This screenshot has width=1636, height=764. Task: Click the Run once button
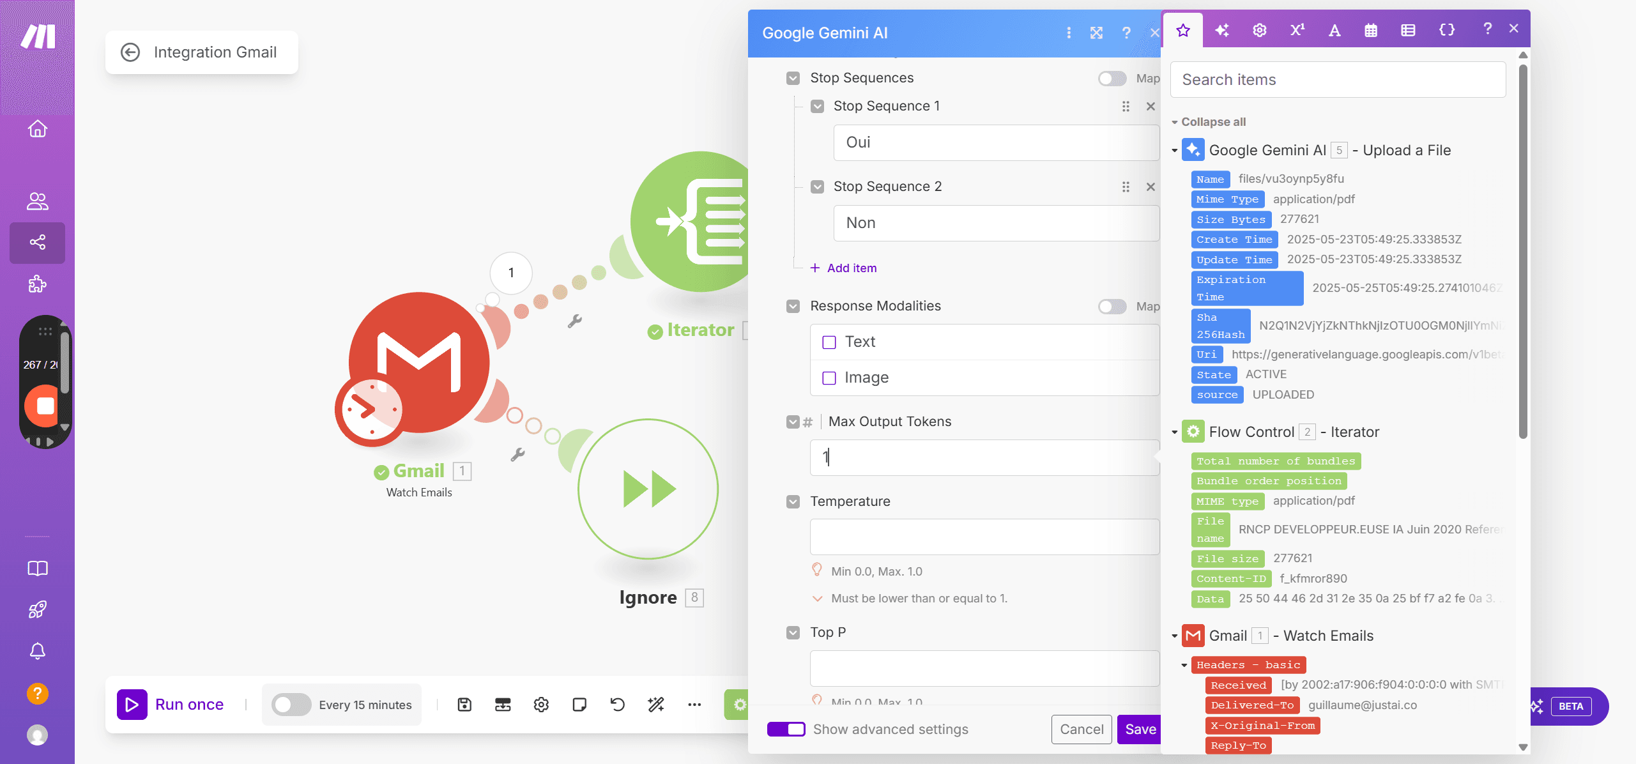pos(171,705)
